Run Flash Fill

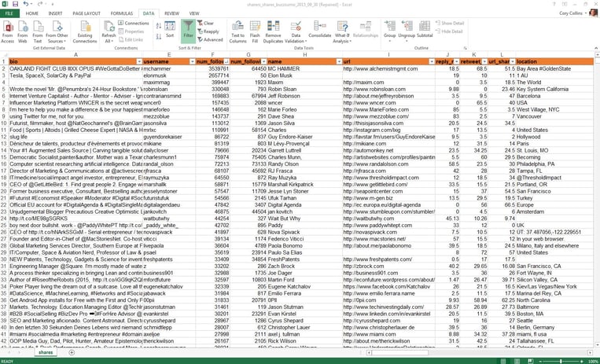(x=255, y=31)
